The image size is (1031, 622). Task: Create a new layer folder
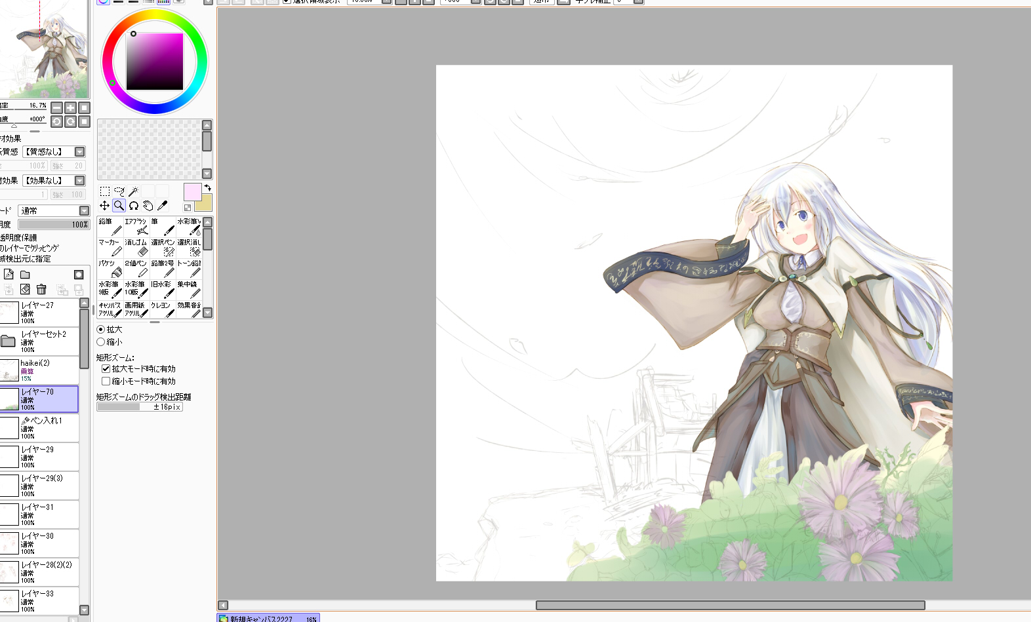coord(25,275)
